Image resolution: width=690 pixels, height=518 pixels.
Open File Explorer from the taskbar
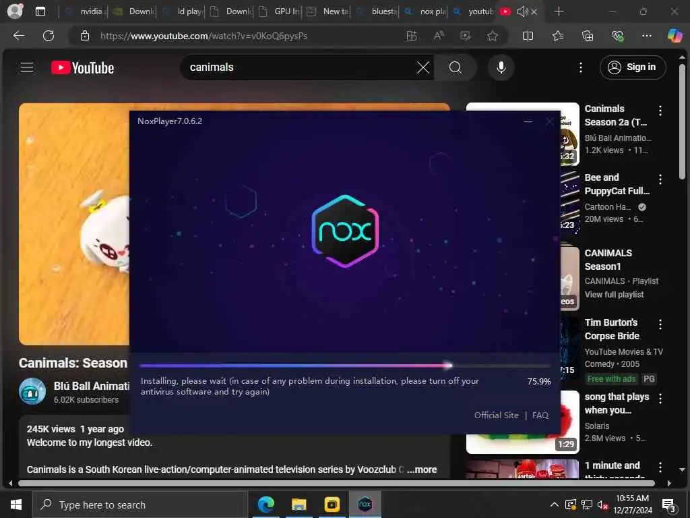(299, 505)
